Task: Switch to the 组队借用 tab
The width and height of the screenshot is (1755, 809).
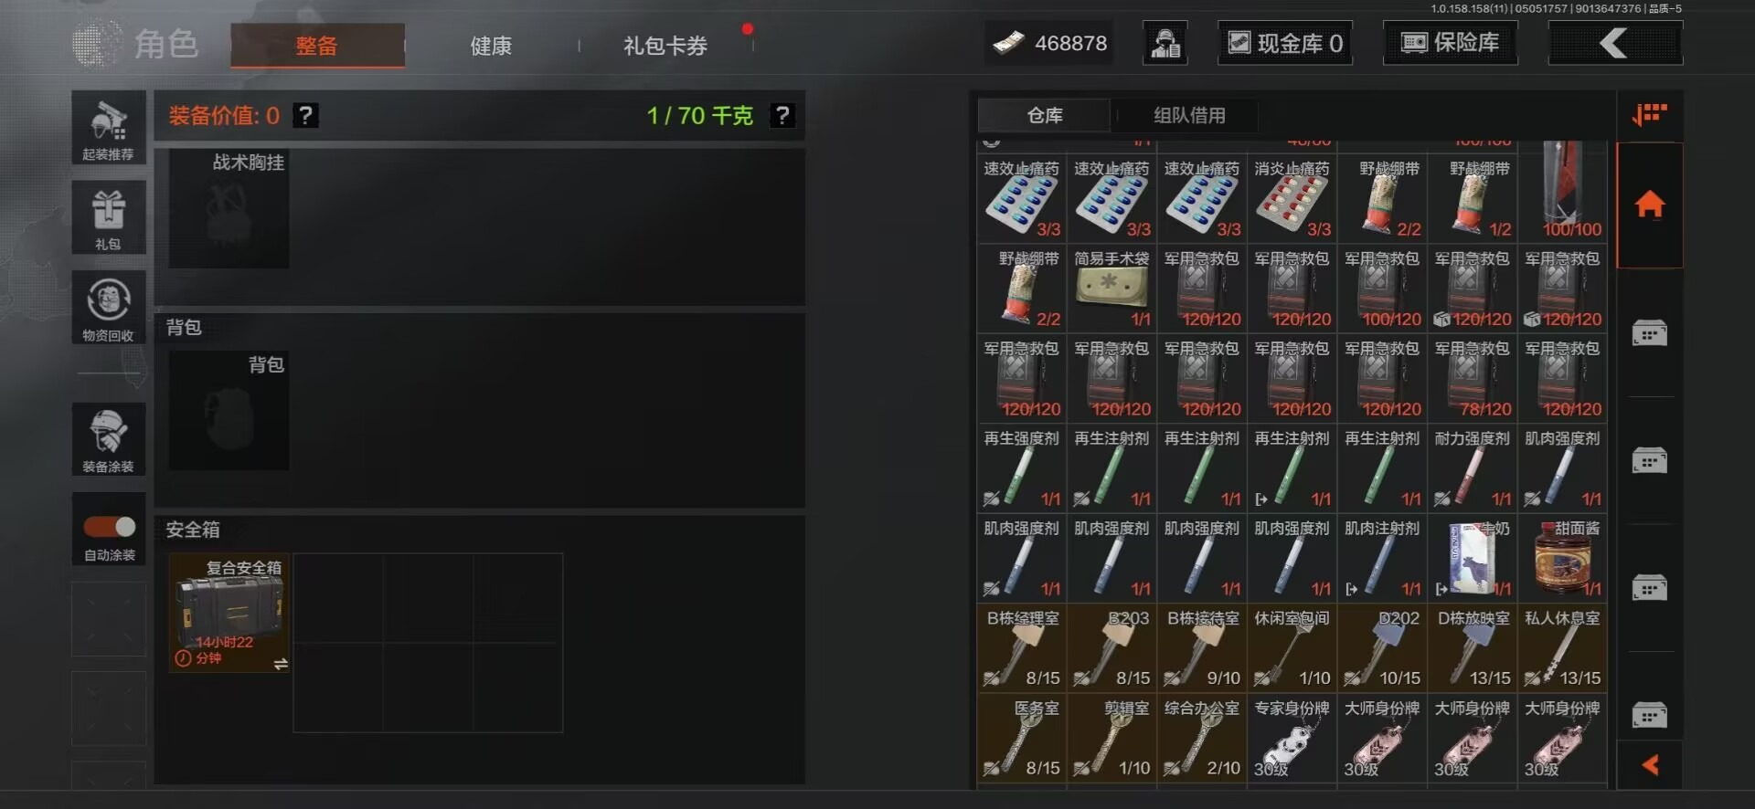Action: point(1188,115)
